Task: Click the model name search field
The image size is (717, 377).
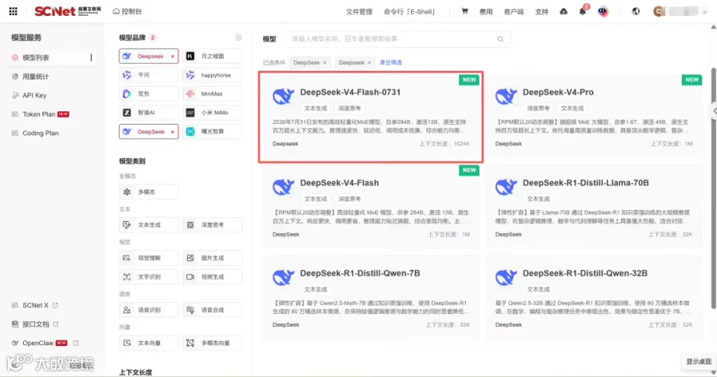Action: tap(397, 39)
